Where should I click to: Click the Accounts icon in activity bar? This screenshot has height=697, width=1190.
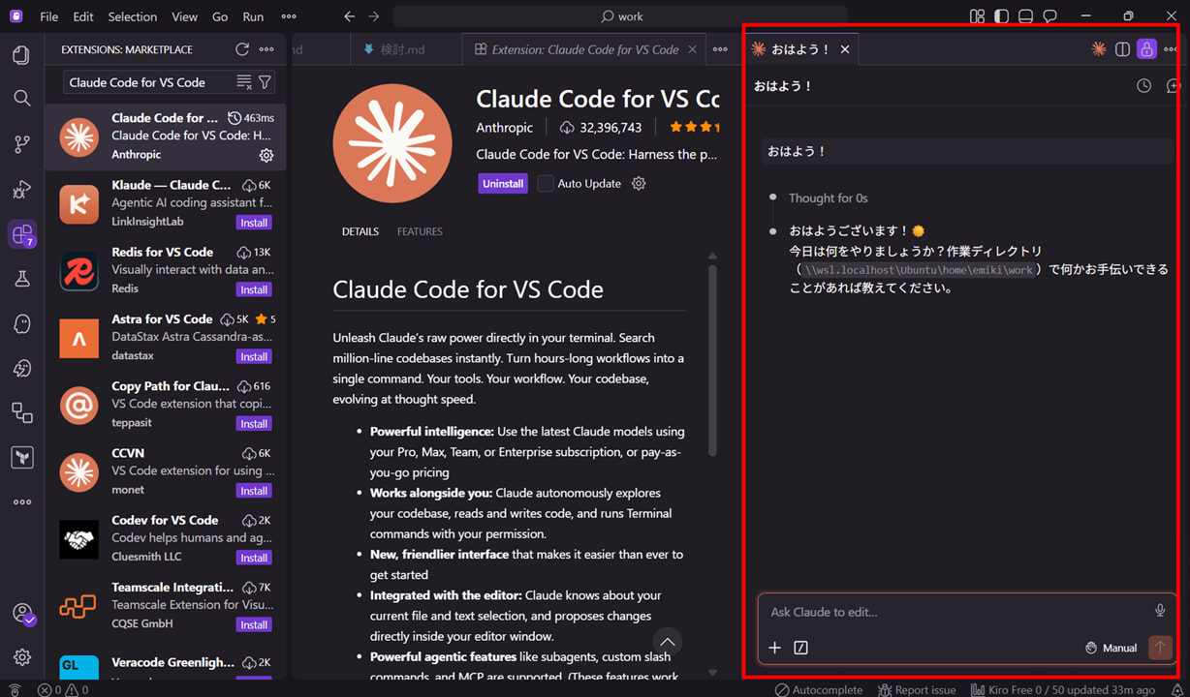(21, 614)
